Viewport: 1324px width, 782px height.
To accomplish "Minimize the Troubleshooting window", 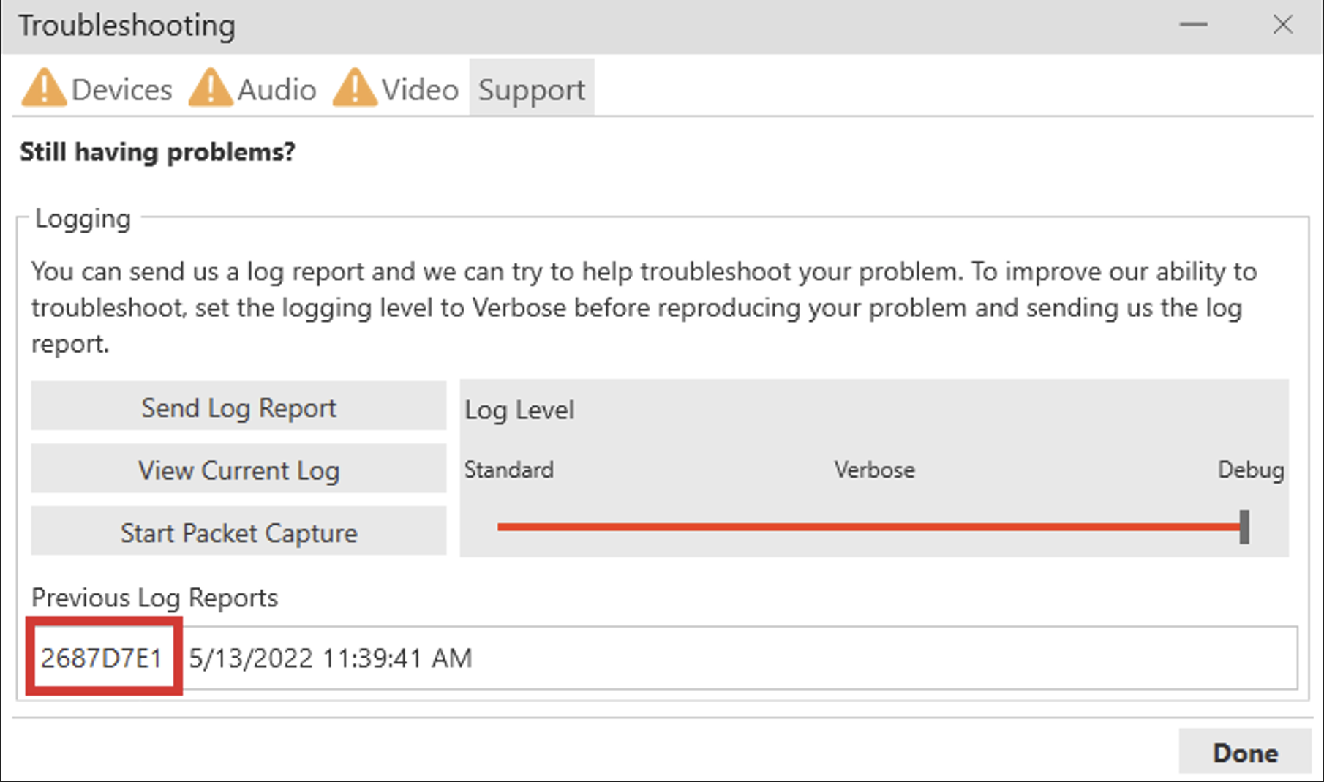I will [x=1194, y=24].
